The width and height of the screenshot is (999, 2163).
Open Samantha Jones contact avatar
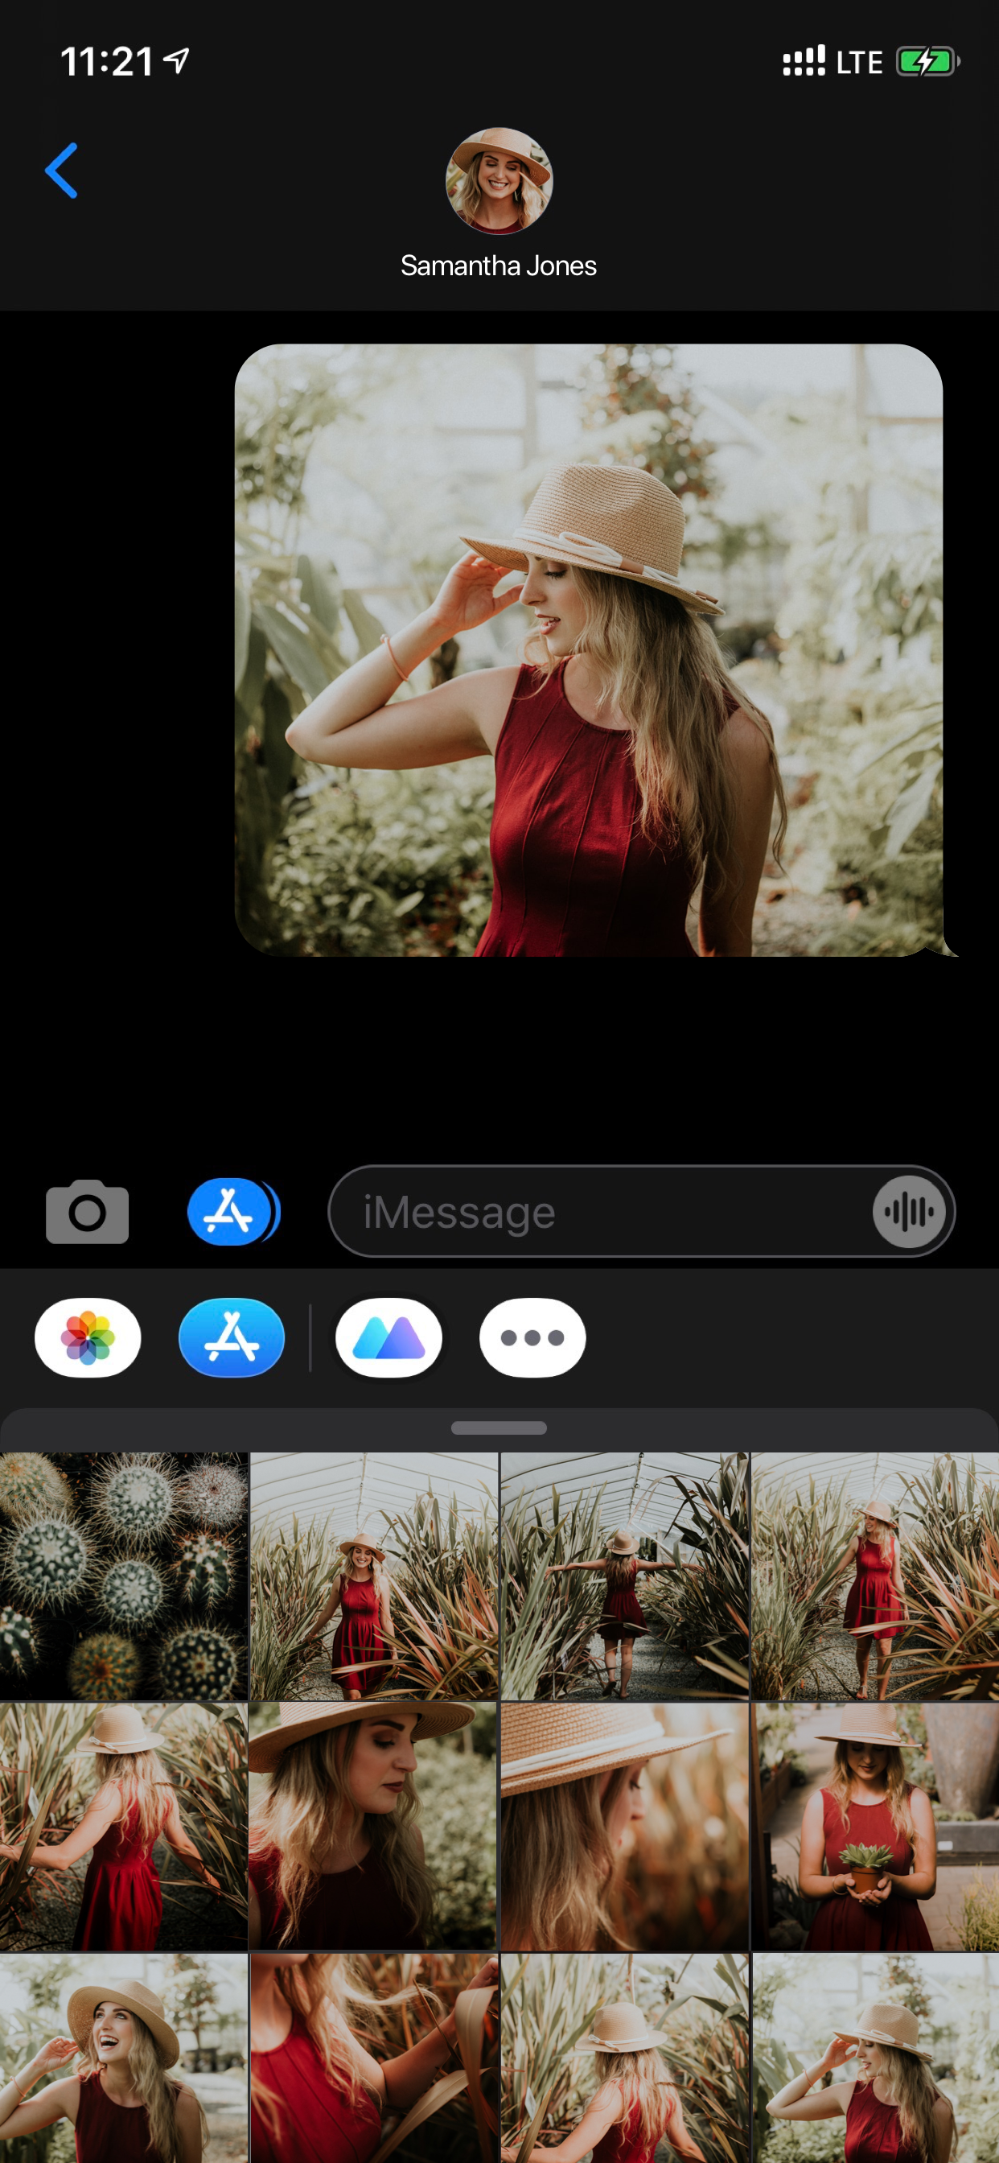(499, 181)
